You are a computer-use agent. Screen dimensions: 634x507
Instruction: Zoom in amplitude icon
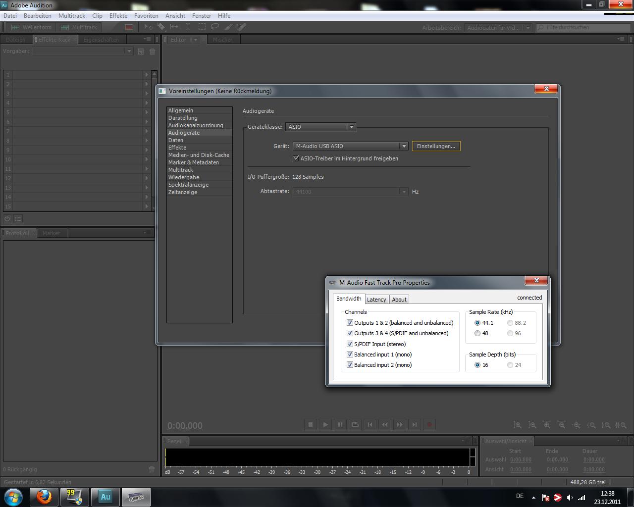517,425
